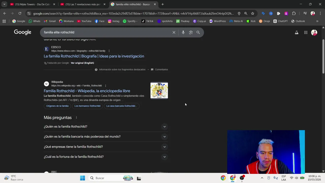This screenshot has width=325, height=183.
Task: Open the WordPress bookmark
Action: point(217,21)
